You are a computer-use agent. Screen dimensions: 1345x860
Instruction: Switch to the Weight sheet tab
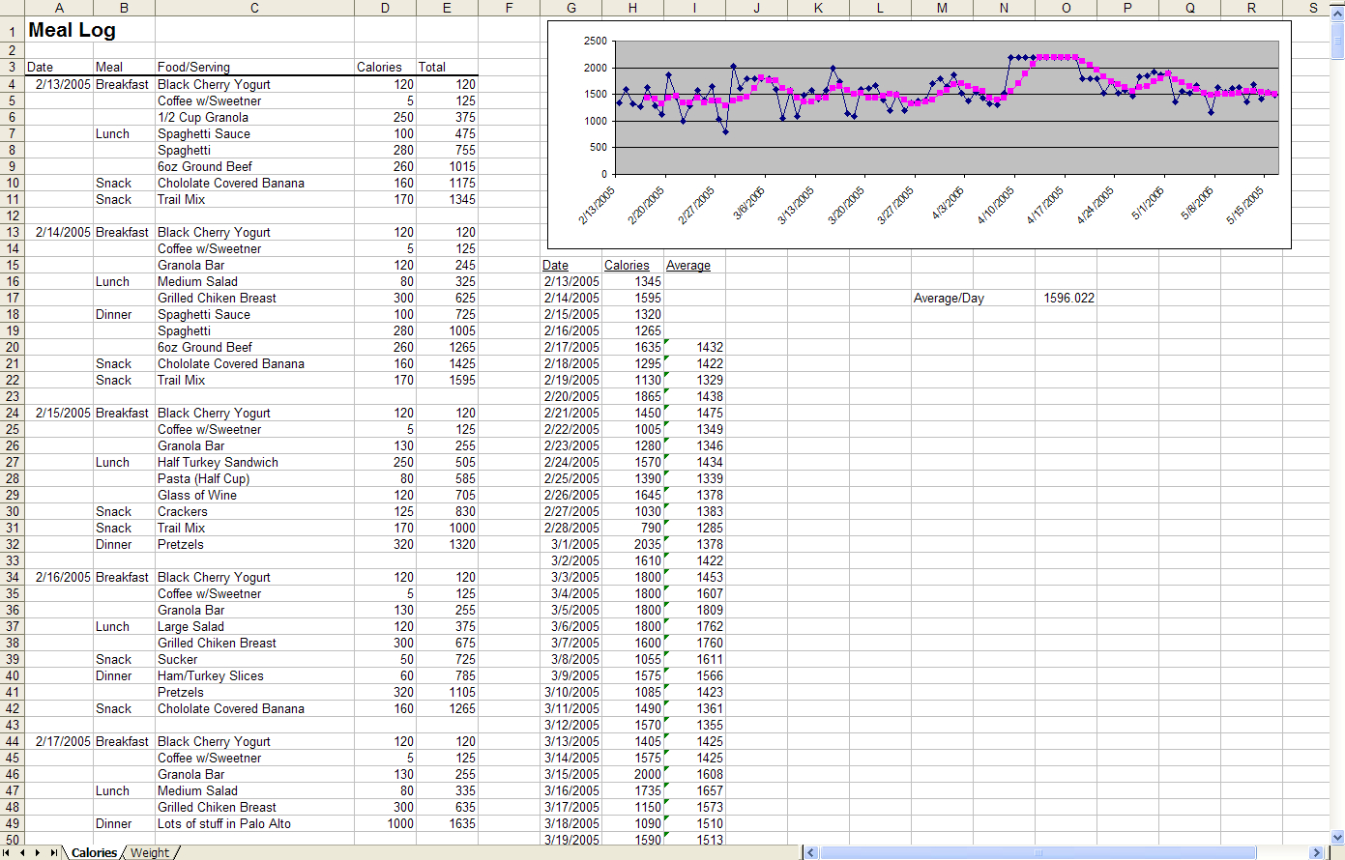point(150,852)
